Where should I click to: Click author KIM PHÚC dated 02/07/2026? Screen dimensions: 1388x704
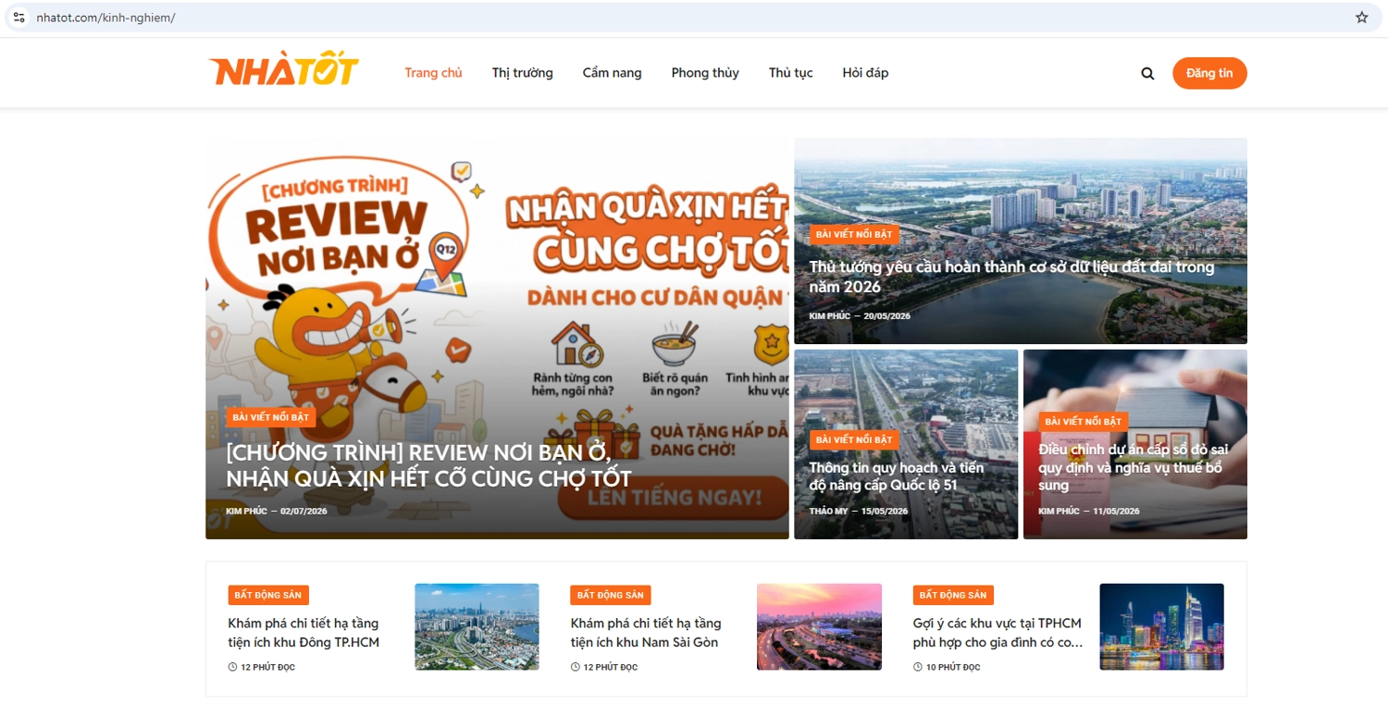point(246,512)
